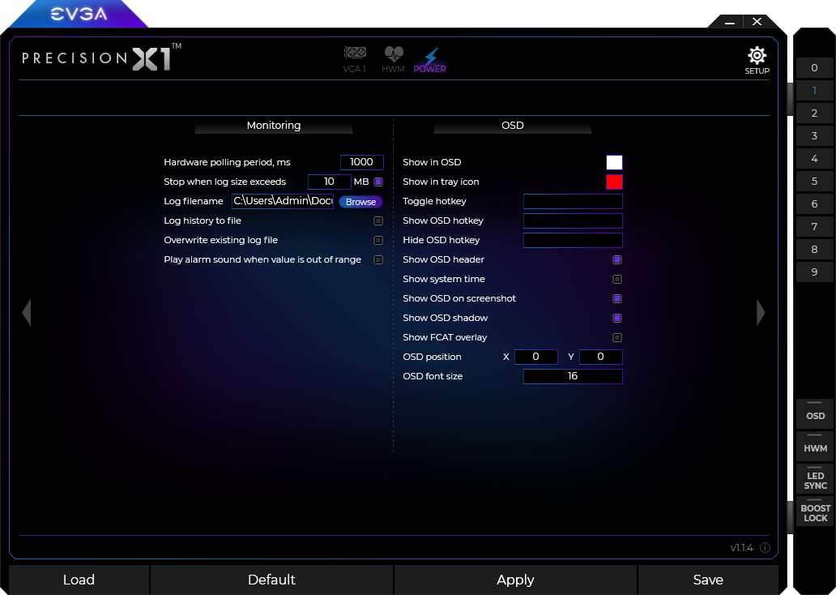The height and width of the screenshot is (595, 836).
Task: Edit the OSD position X field
Action: click(x=536, y=357)
